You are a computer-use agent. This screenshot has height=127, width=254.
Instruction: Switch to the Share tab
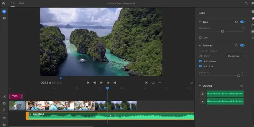click(21, 3)
